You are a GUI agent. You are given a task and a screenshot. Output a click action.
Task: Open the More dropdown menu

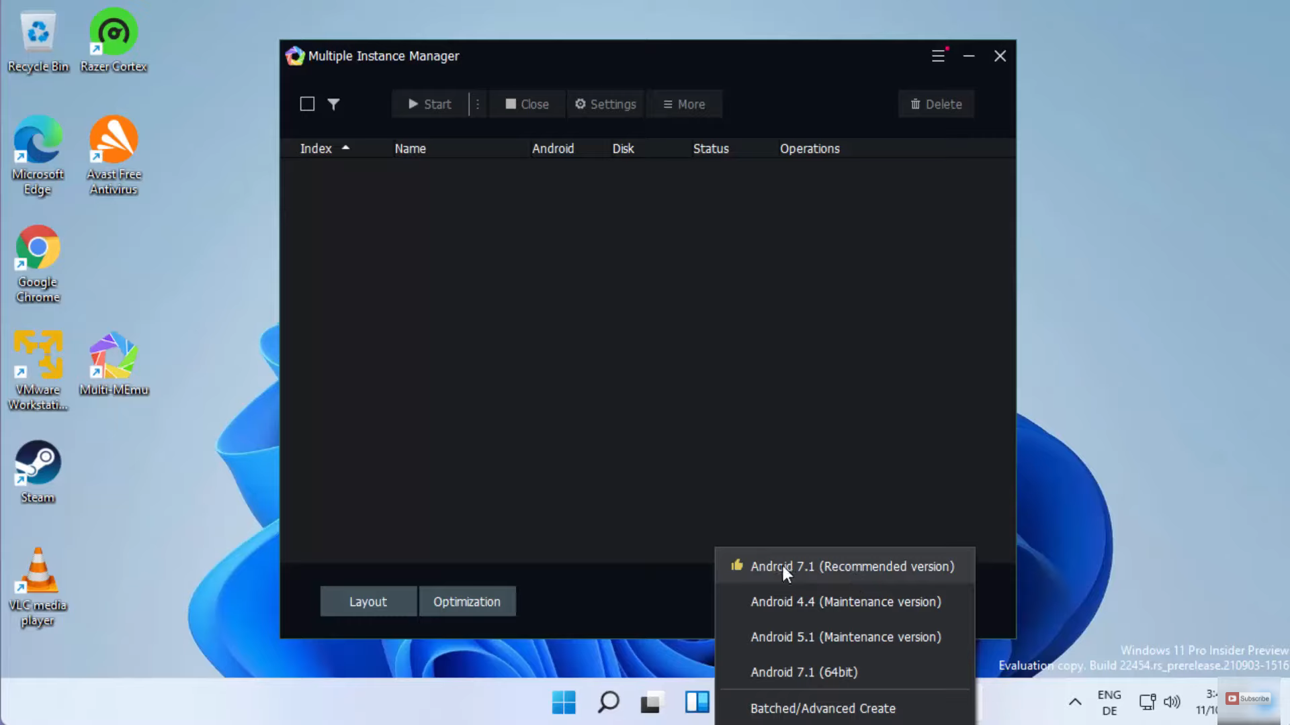point(684,104)
